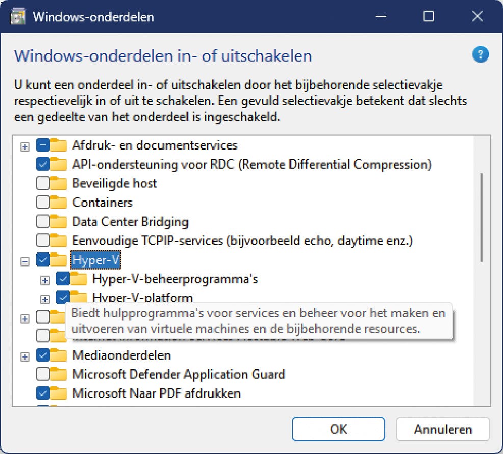Viewport: 503px width, 454px height.
Task: Click the folder icon next to Beveiligde host
Action: click(x=59, y=183)
